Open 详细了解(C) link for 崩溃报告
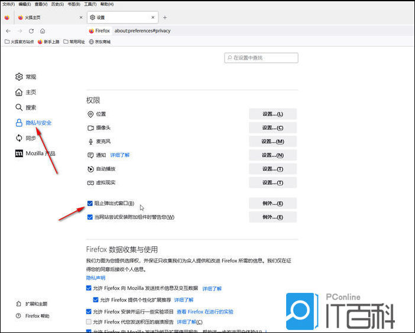 (190, 322)
